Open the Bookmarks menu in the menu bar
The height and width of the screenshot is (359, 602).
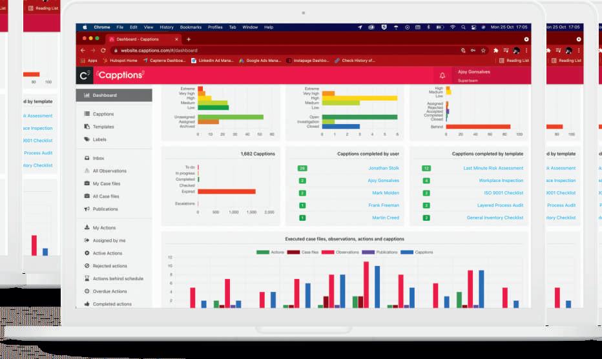click(191, 27)
